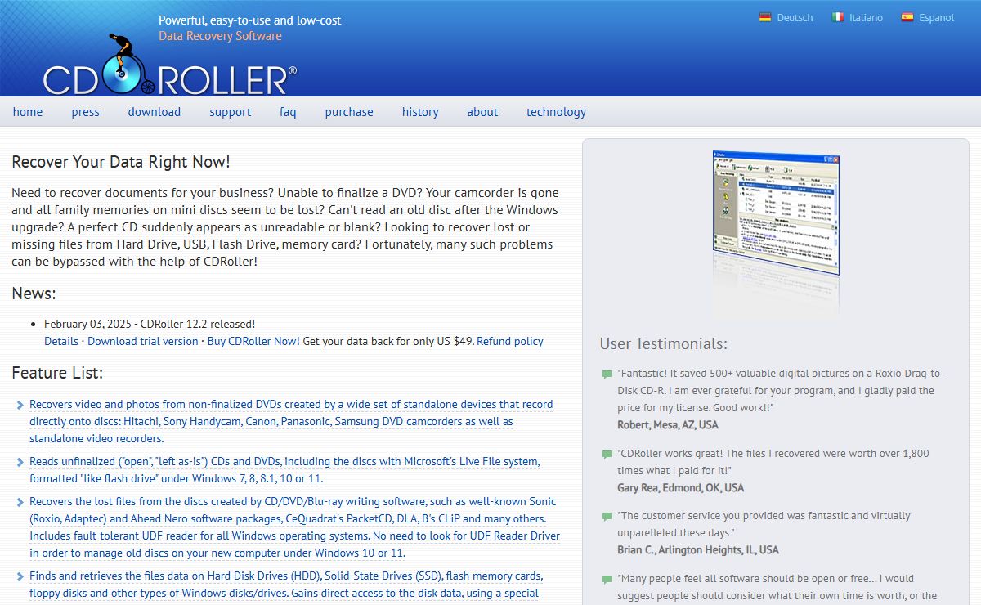Open the support page
The image size is (981, 605).
[x=230, y=112]
